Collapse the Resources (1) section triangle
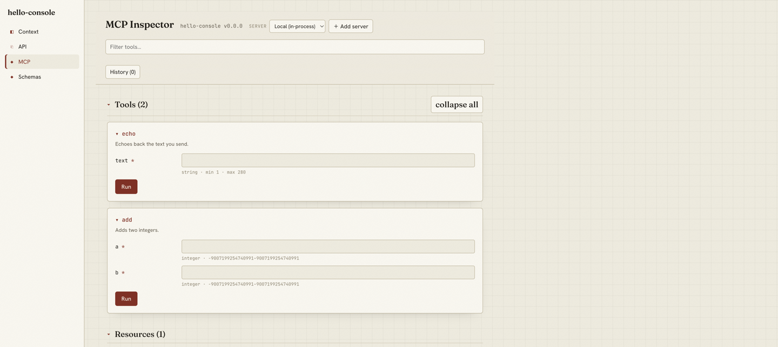This screenshot has width=778, height=347. point(109,335)
